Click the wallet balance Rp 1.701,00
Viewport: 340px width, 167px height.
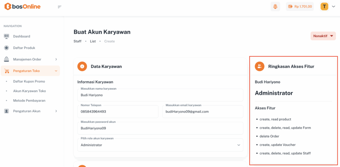coord(300,6)
